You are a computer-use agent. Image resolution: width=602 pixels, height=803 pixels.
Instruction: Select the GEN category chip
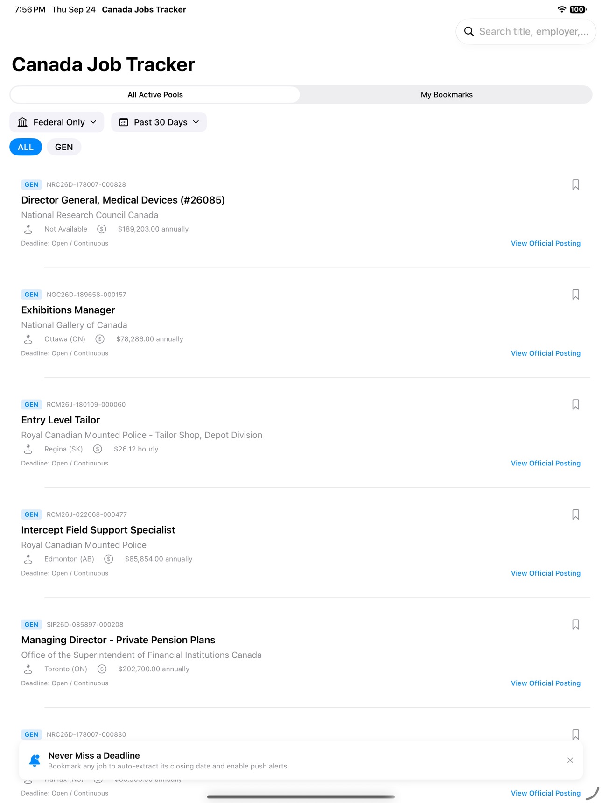pos(64,147)
